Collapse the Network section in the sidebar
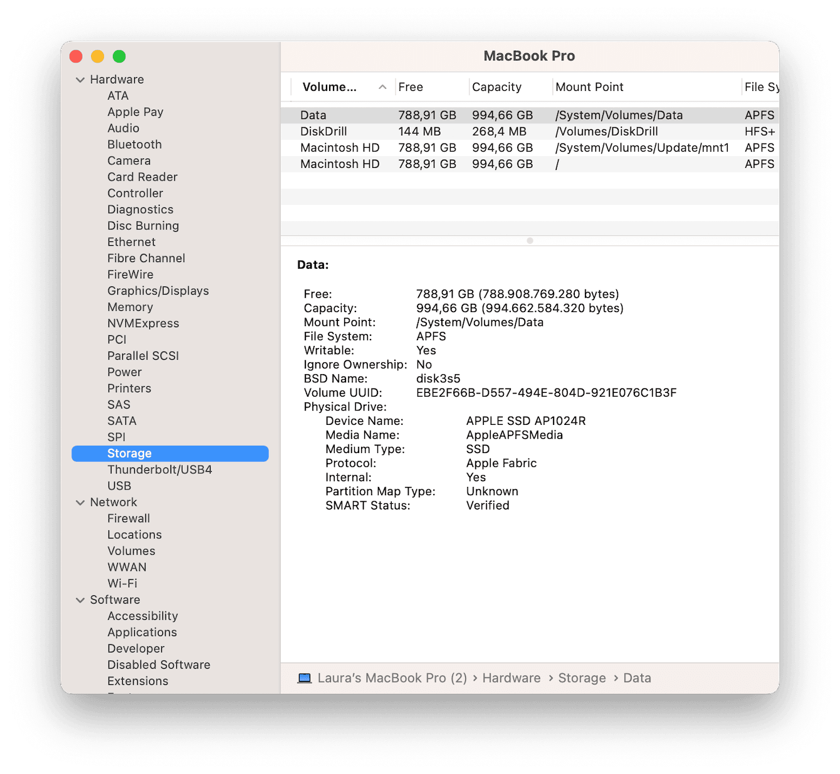Image resolution: width=840 pixels, height=774 pixels. 80,502
